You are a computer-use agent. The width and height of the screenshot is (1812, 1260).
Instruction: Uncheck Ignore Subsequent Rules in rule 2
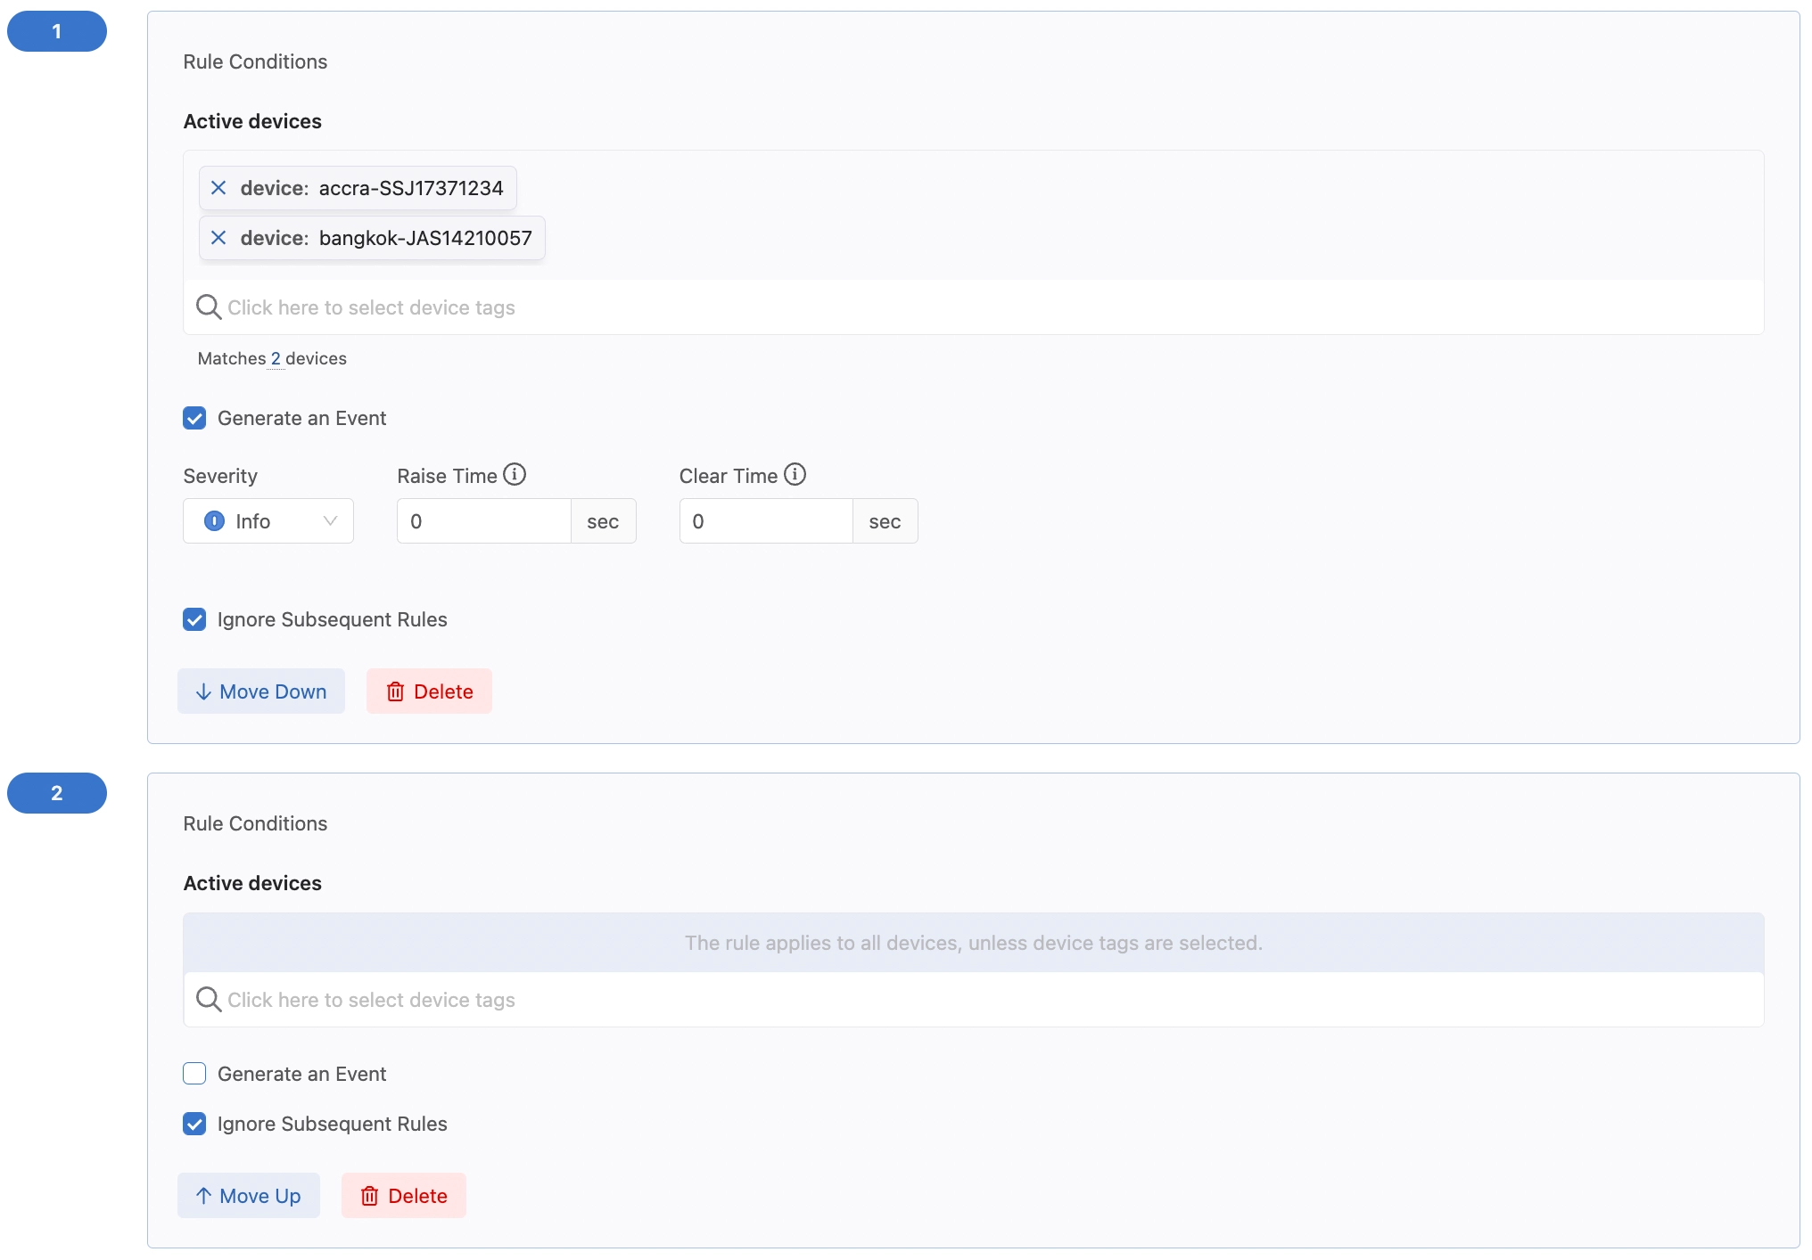click(x=194, y=1124)
